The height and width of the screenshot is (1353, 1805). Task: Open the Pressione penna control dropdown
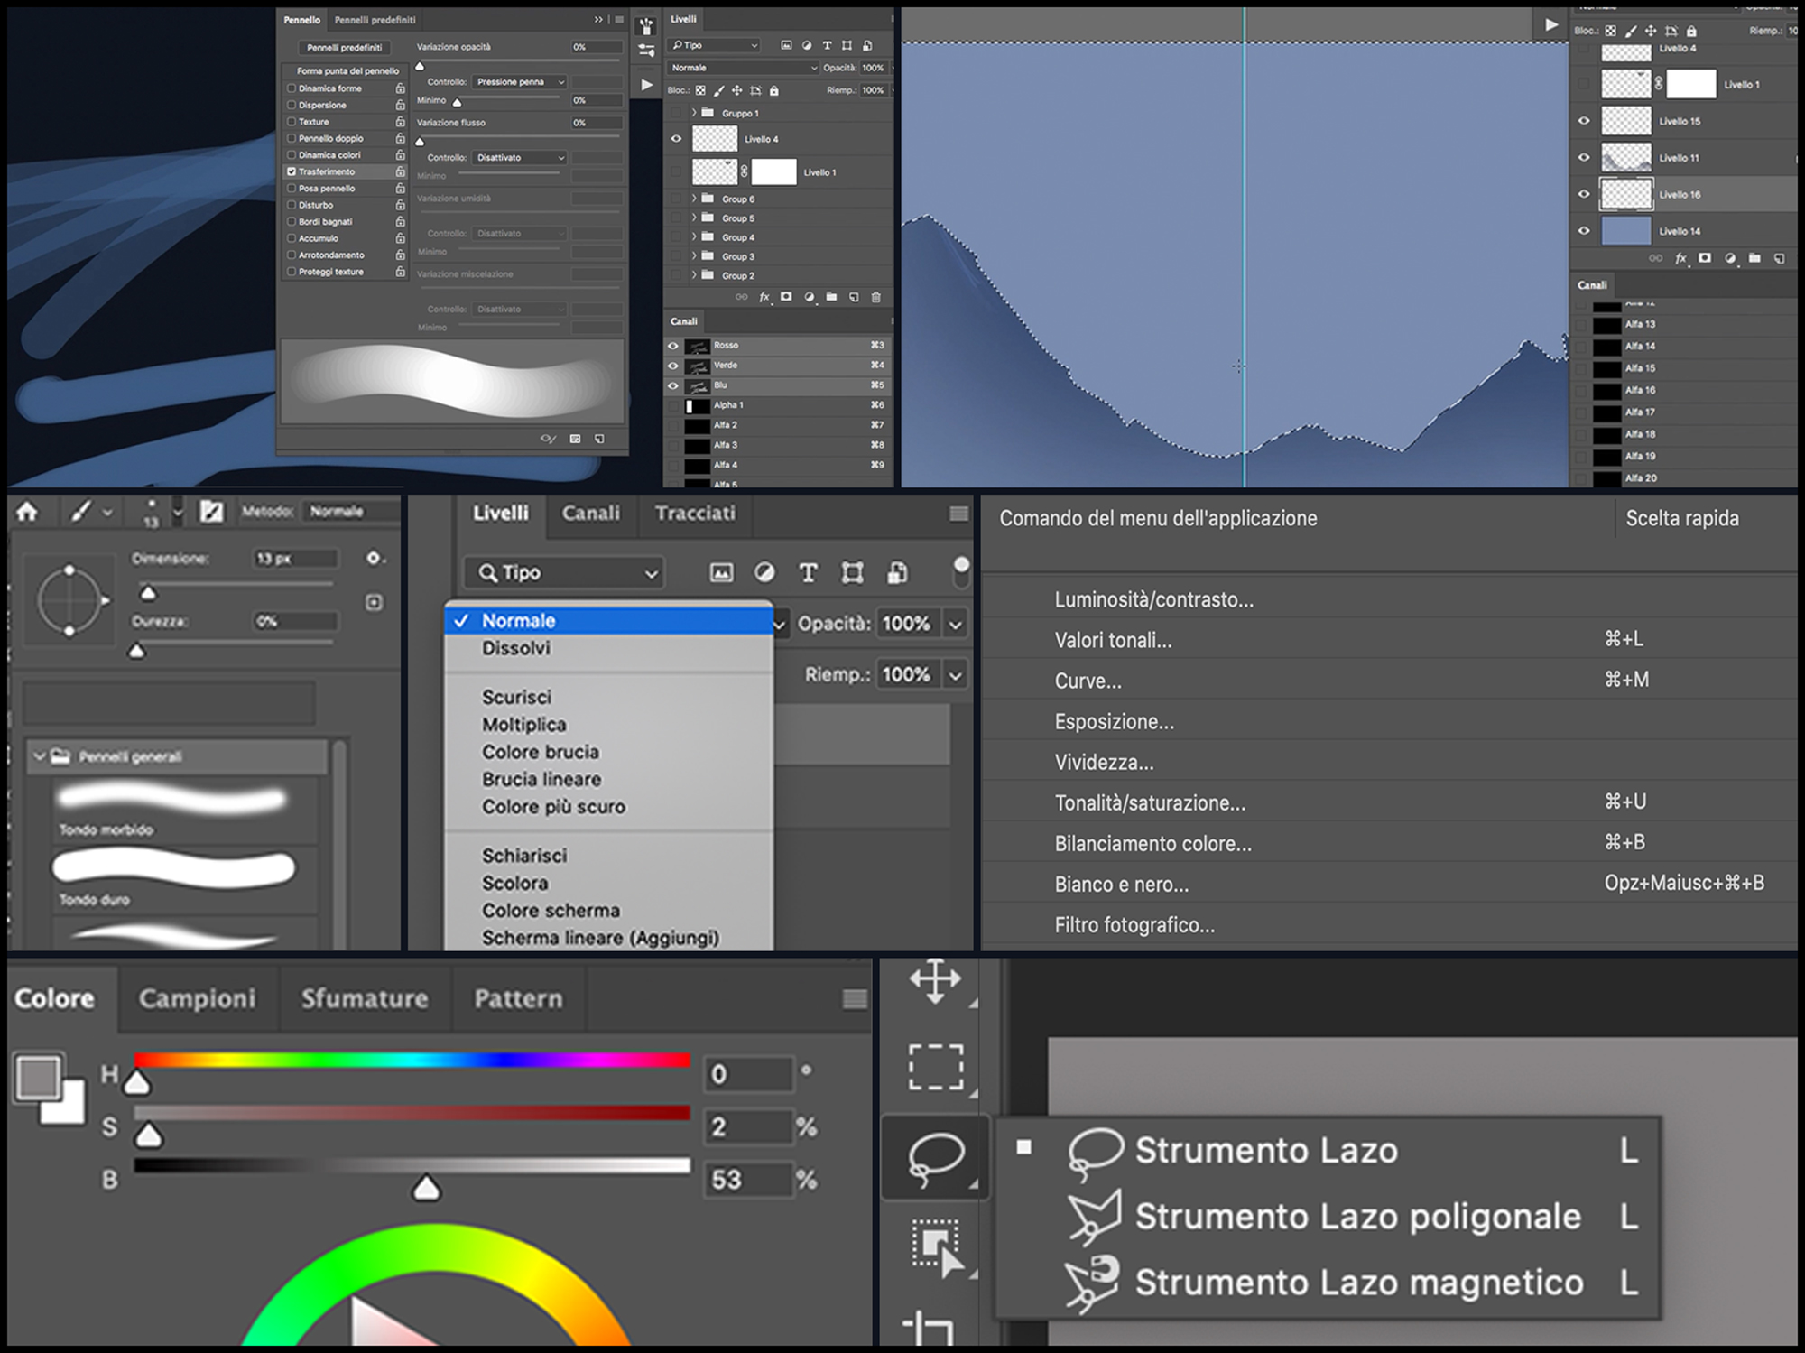point(519,82)
